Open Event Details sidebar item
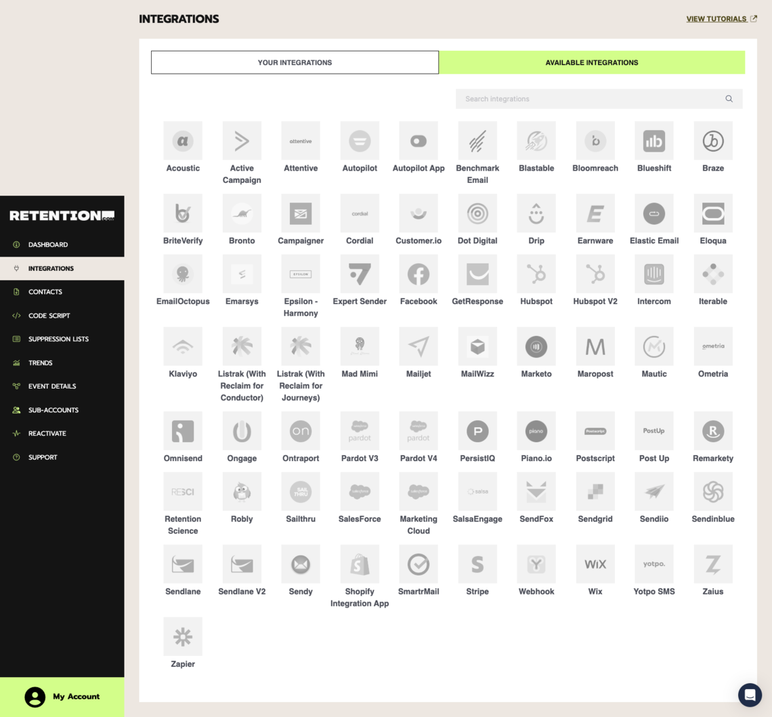 coord(62,387)
